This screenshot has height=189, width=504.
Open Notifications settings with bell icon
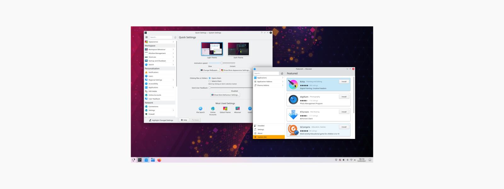pos(160,72)
